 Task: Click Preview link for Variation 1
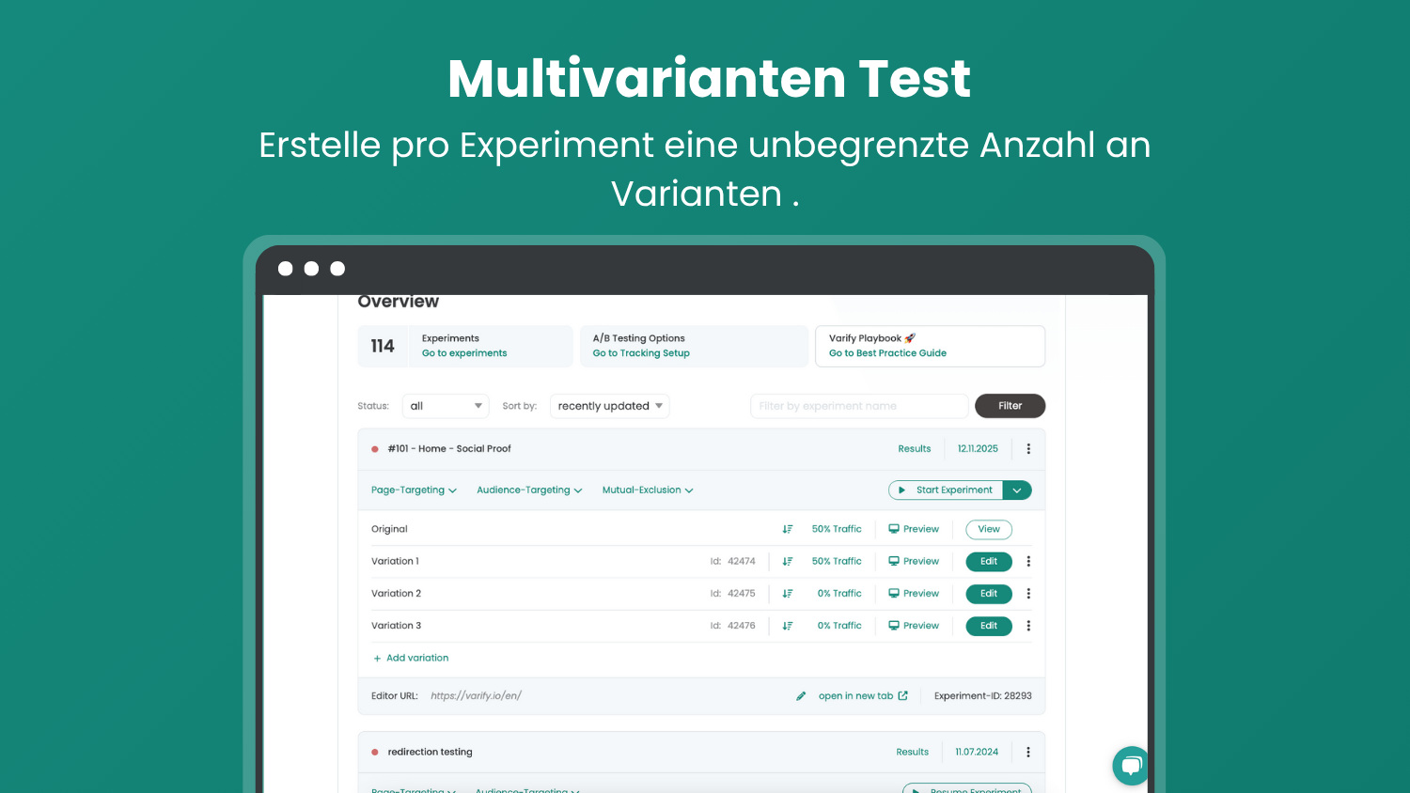pyautogui.click(x=921, y=562)
